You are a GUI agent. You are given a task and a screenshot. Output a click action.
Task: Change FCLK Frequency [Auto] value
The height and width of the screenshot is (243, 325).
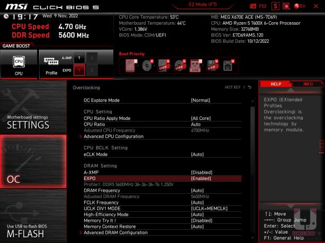(197, 202)
